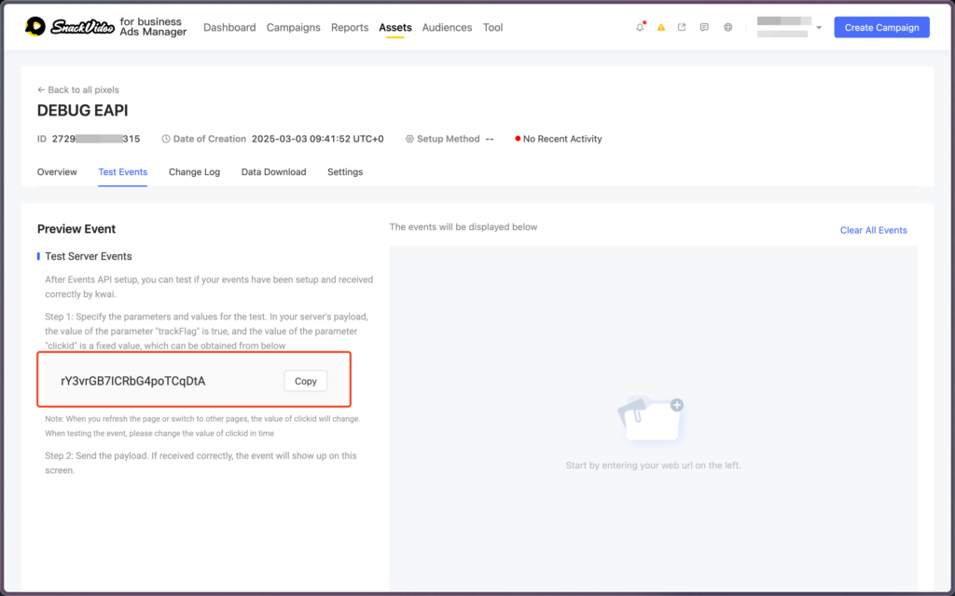The image size is (955, 596).
Task: Open the Campaigns menu
Action: coord(294,27)
